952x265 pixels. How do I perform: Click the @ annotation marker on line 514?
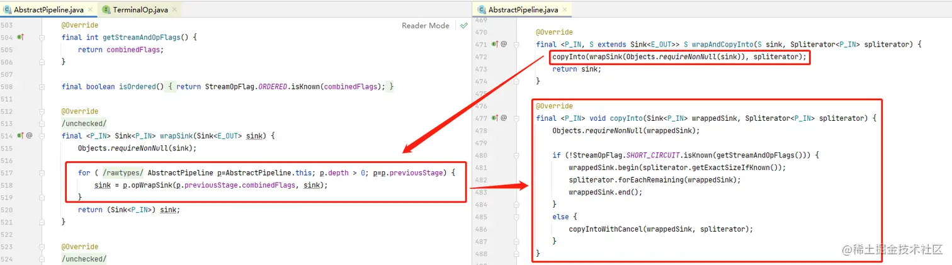(x=30, y=135)
